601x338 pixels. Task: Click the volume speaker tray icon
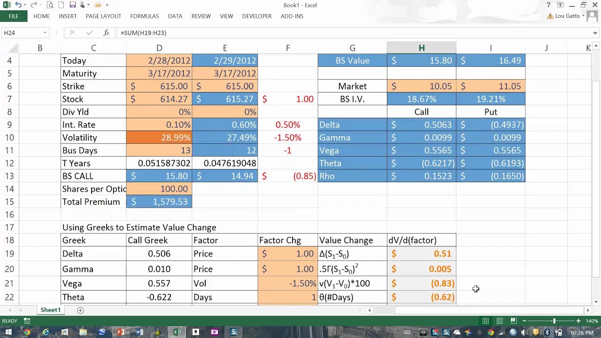(524, 332)
